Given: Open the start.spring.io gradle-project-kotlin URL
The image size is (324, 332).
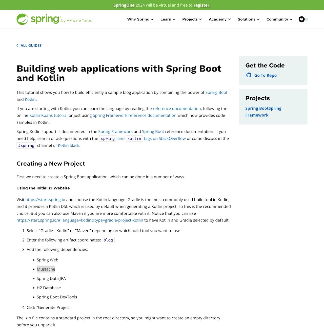Looking at the screenshot, I should pyautogui.click(x=80, y=220).
